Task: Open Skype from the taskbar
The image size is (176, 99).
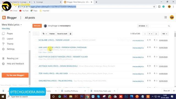Action: (x=98, y=97)
